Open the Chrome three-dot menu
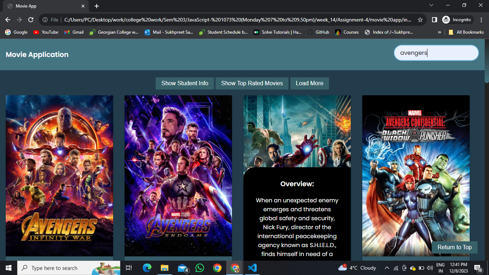The height and width of the screenshot is (275, 489). (x=481, y=20)
